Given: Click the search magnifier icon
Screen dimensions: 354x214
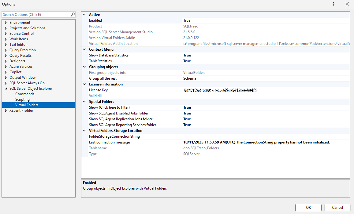Looking at the screenshot, I should (73, 14).
